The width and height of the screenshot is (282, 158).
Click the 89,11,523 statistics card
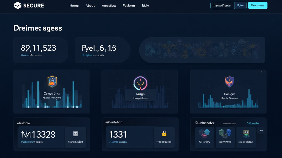pyautogui.click(x=40, y=50)
